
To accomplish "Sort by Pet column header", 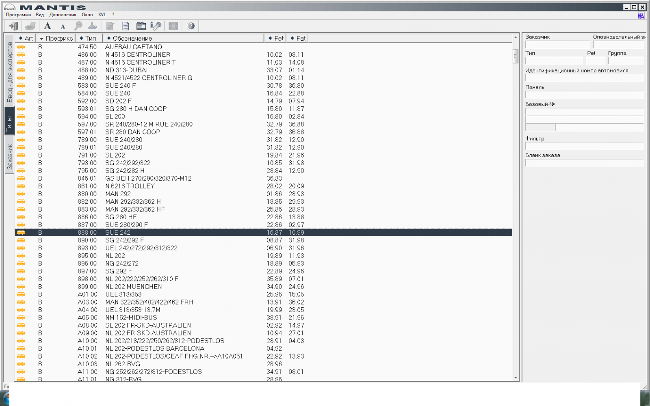I will tap(275, 38).
